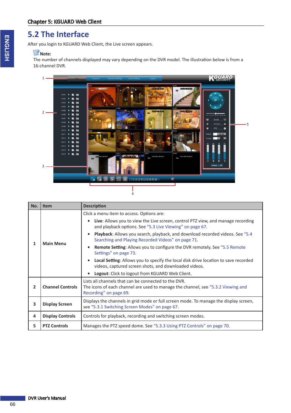Click the ZOOM minus button
This screenshot has height=413, width=291.
pos(207,120)
